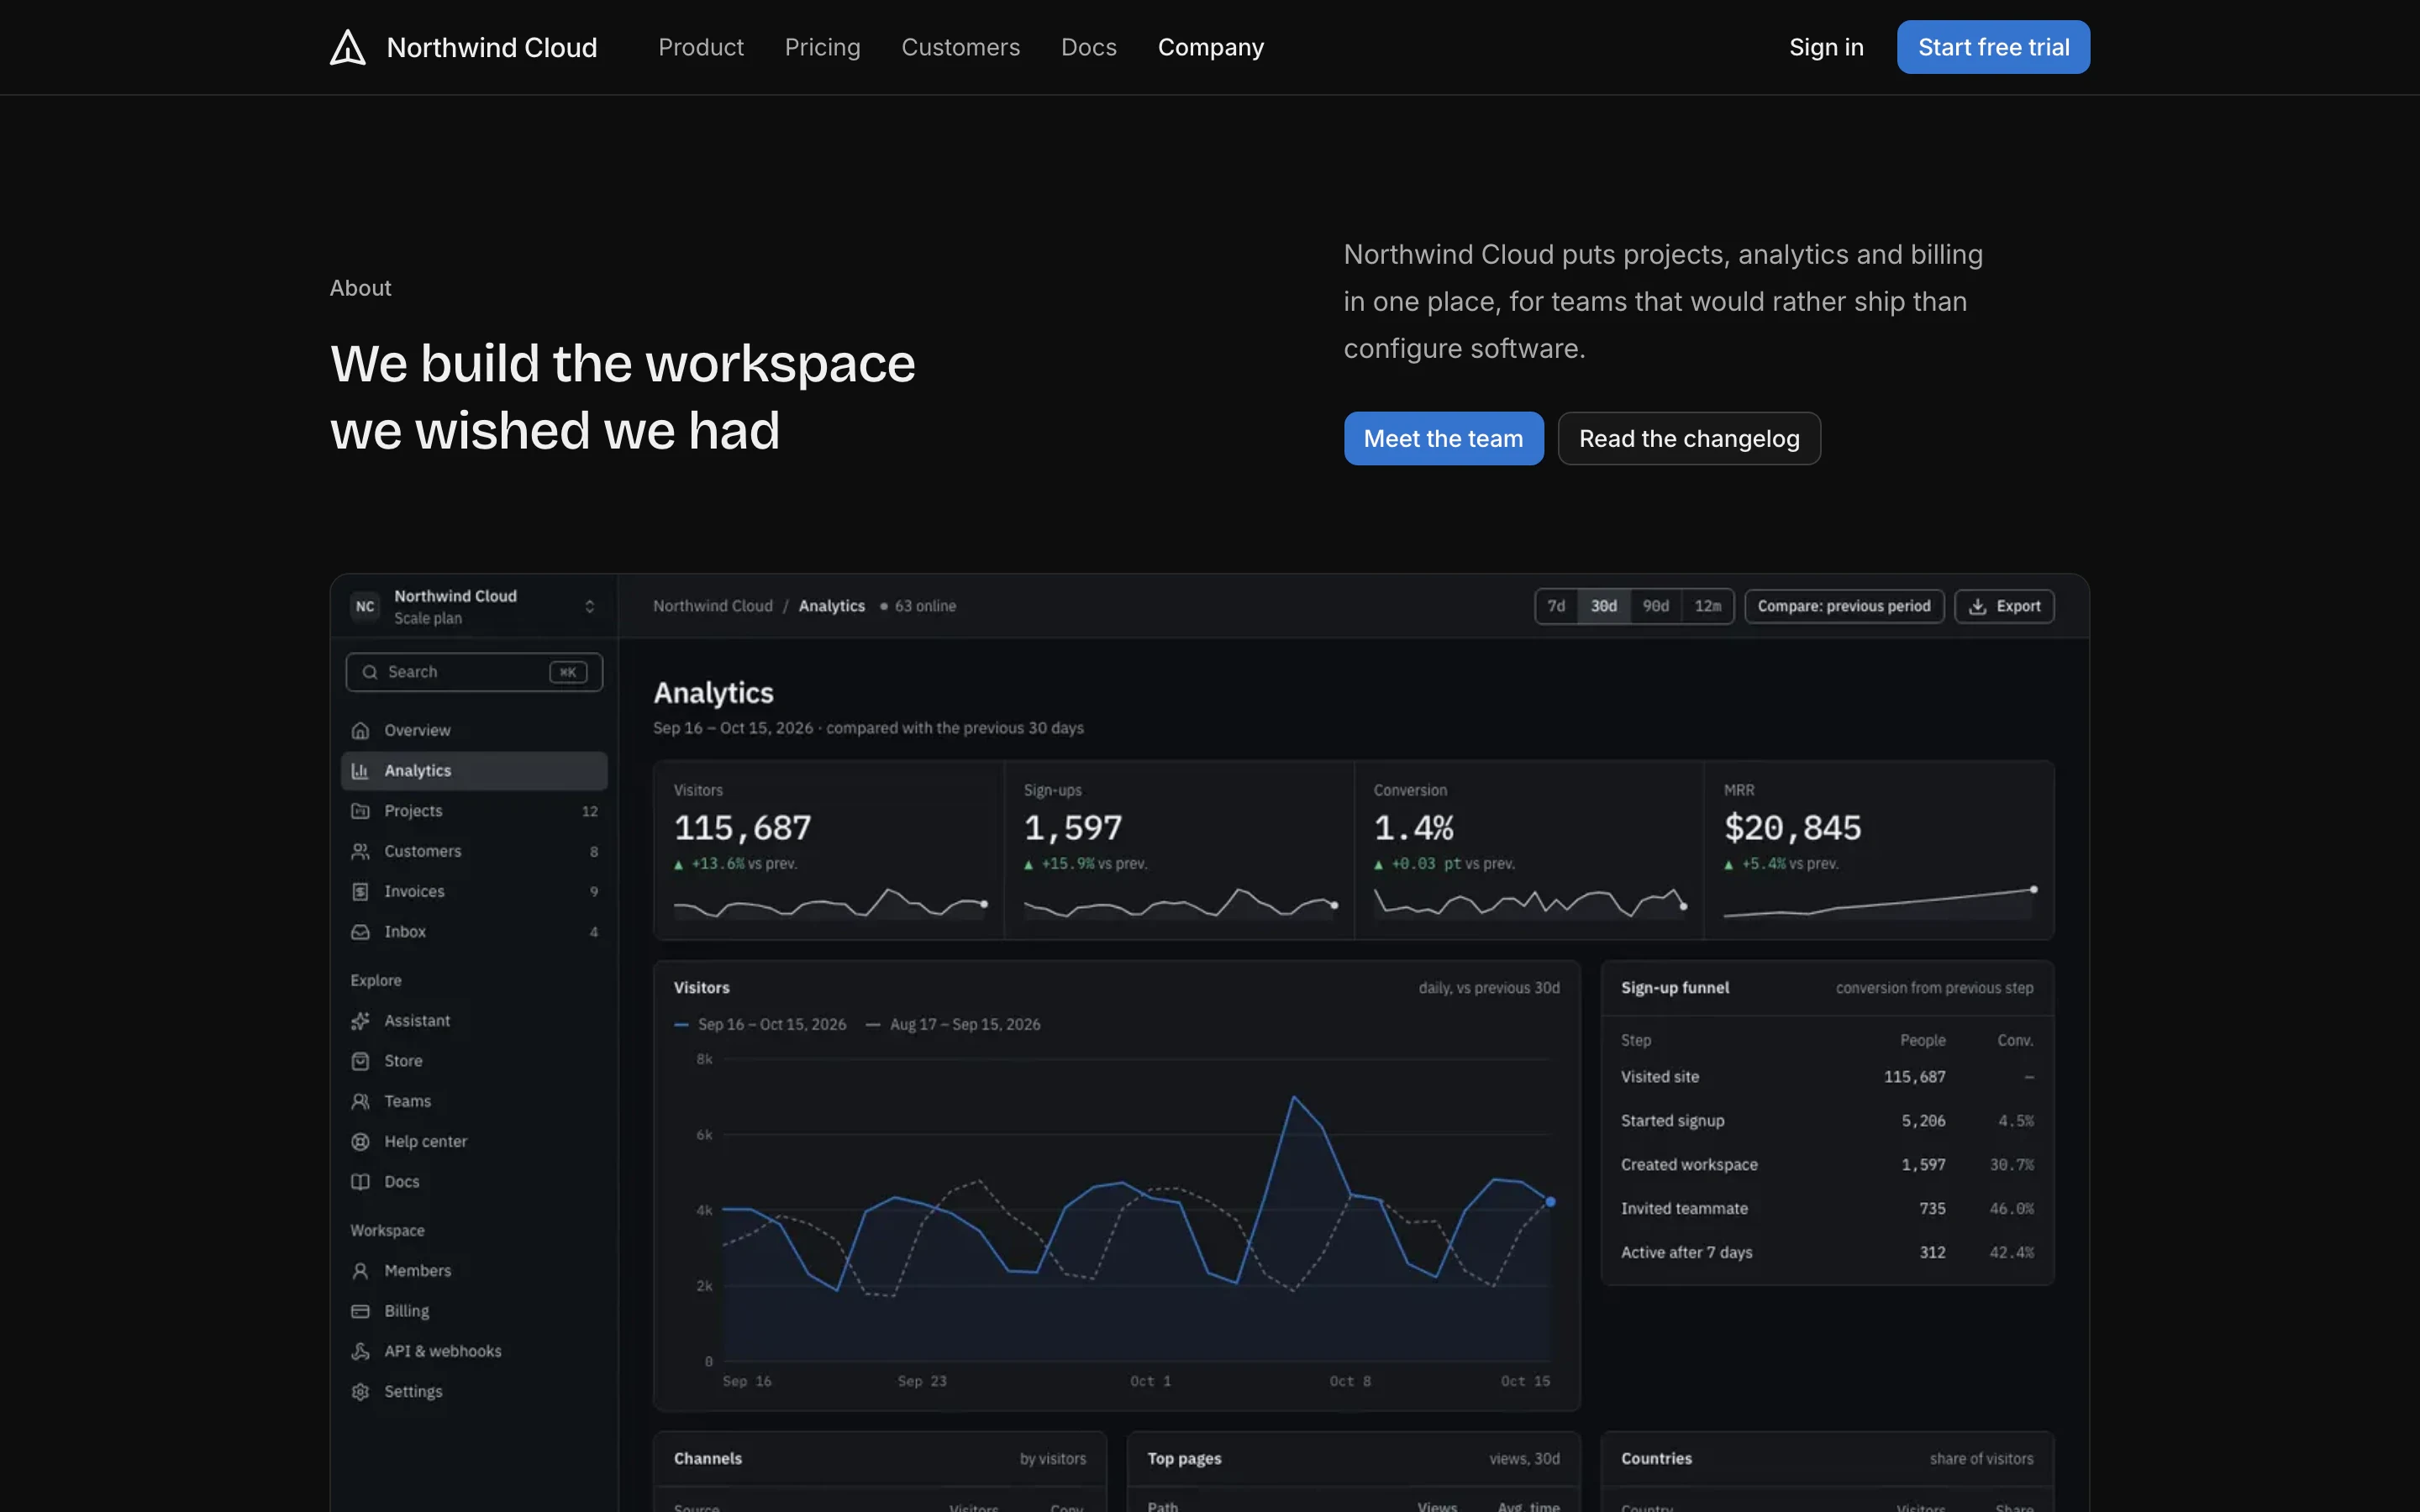Click the Inbox tray icon
This screenshot has height=1512, width=2420.
pos(360,931)
